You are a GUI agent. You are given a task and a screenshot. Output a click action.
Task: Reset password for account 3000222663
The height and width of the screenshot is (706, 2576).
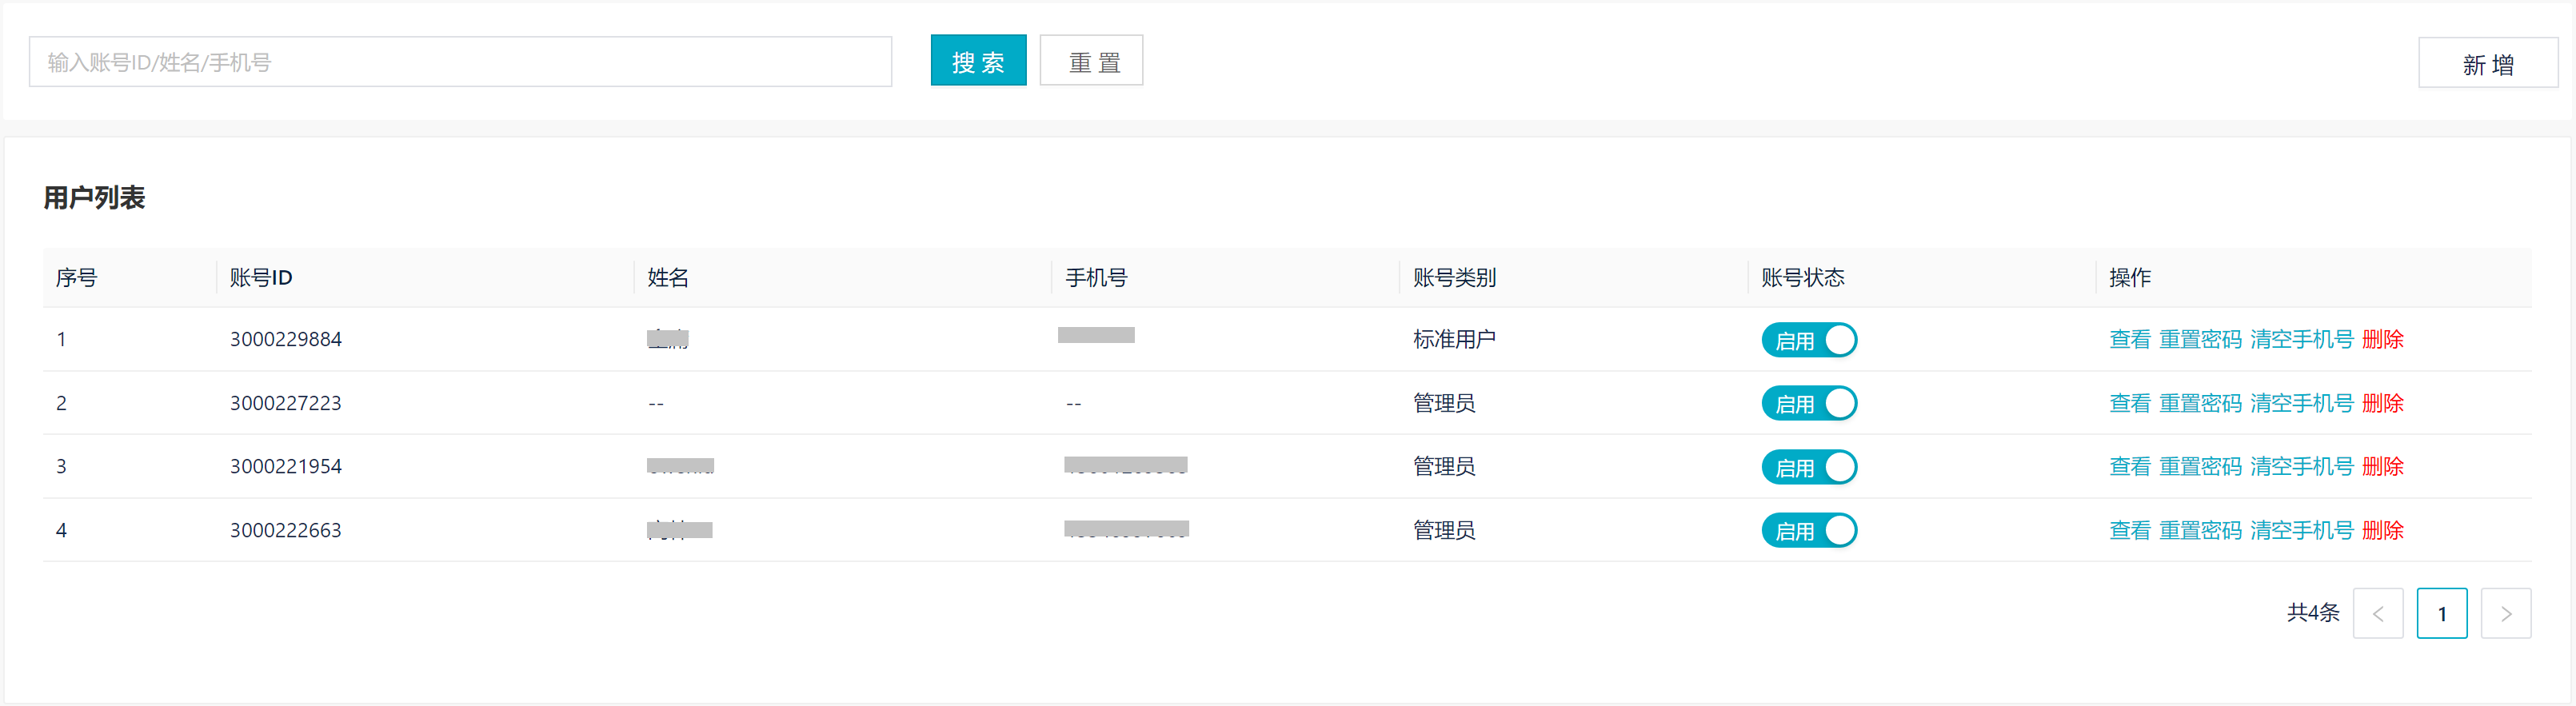pos(2199,530)
